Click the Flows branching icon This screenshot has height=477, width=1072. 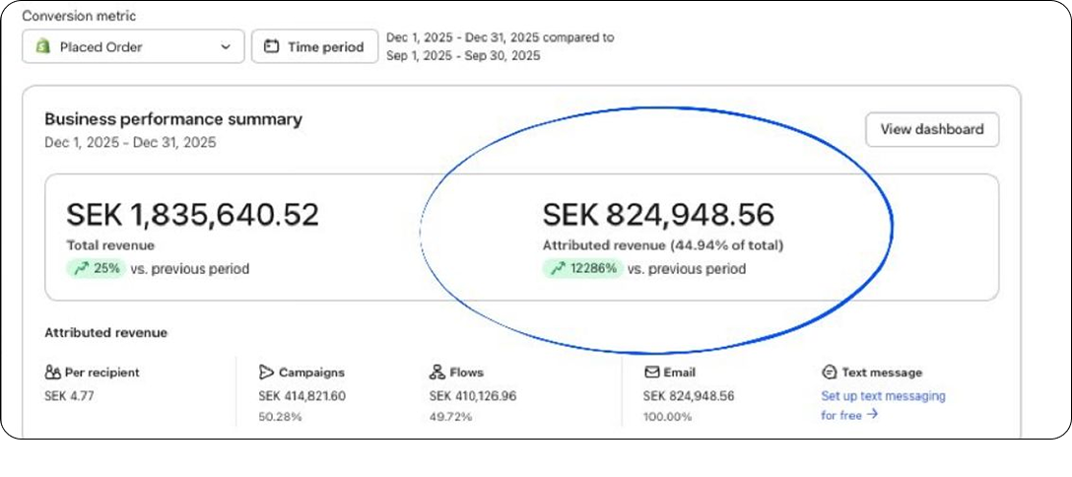[x=436, y=373]
